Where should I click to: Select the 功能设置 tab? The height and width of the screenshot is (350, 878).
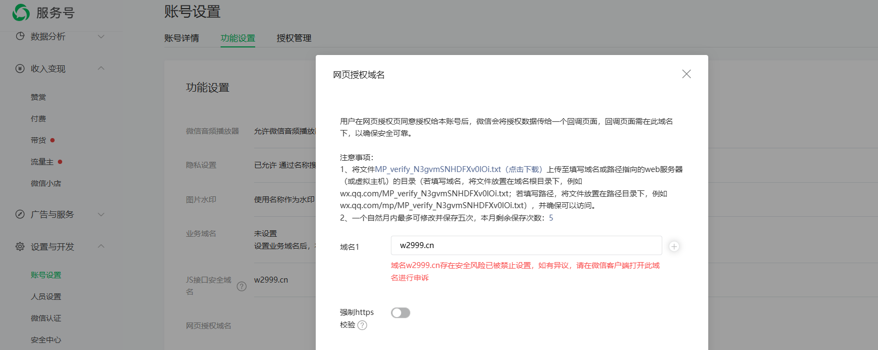click(x=238, y=38)
